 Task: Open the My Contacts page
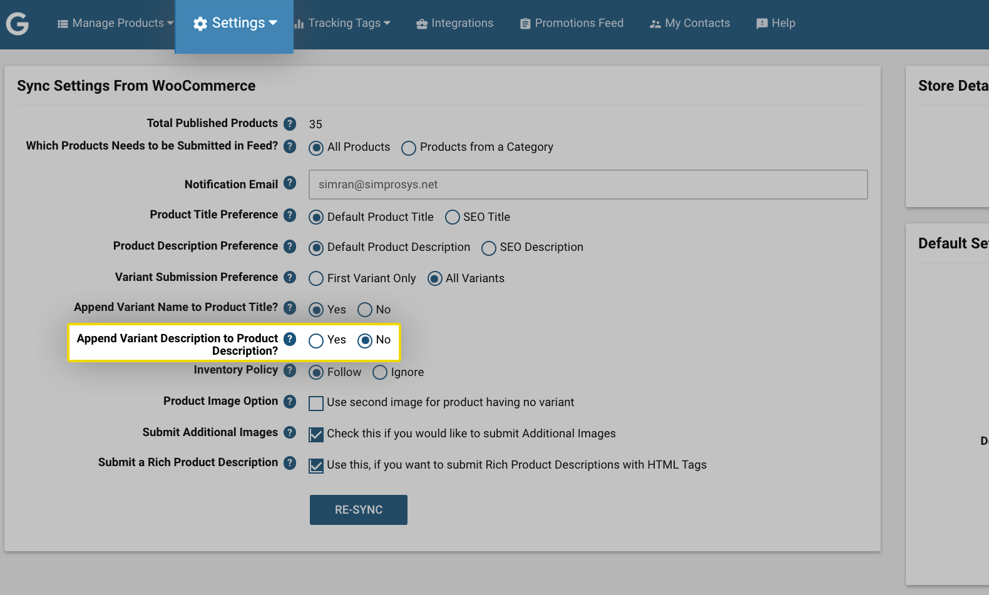690,24
